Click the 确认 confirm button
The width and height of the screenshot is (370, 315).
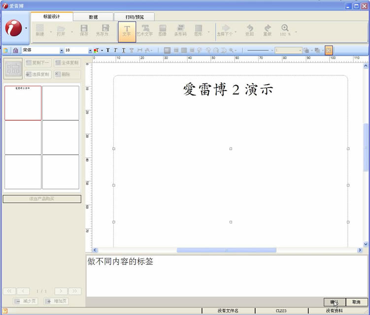tap(335, 302)
